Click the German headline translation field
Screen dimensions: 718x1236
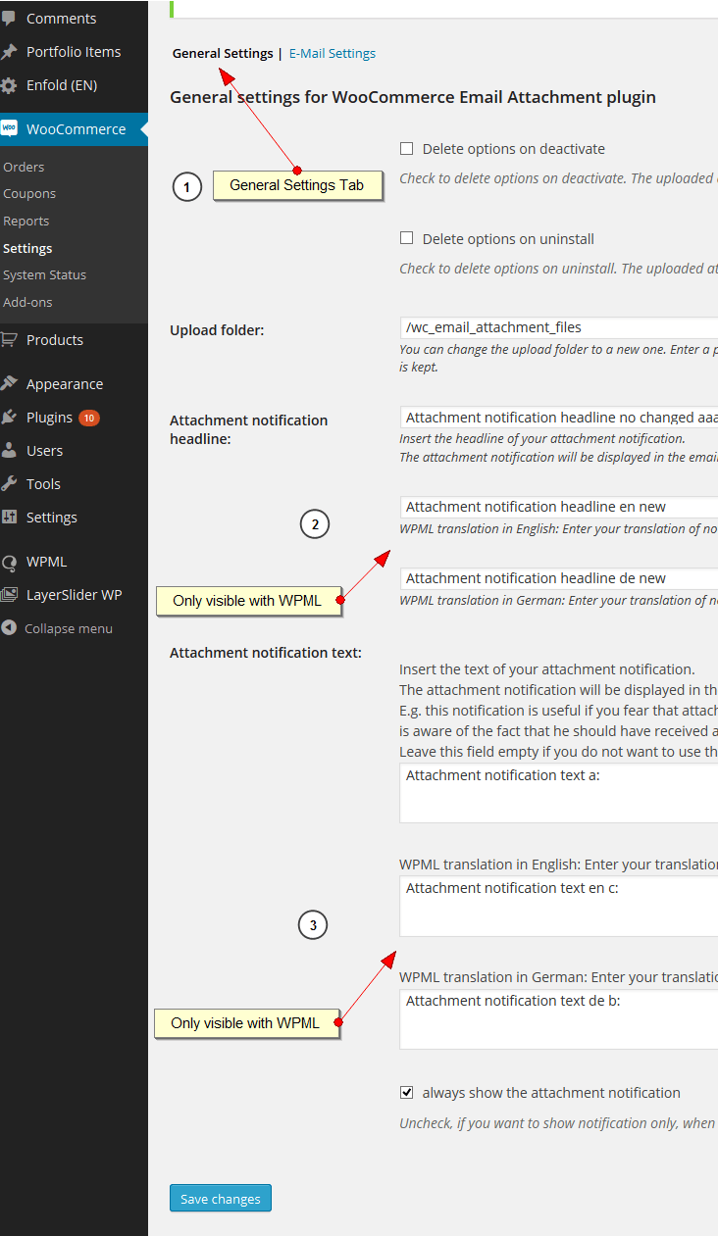pos(558,578)
